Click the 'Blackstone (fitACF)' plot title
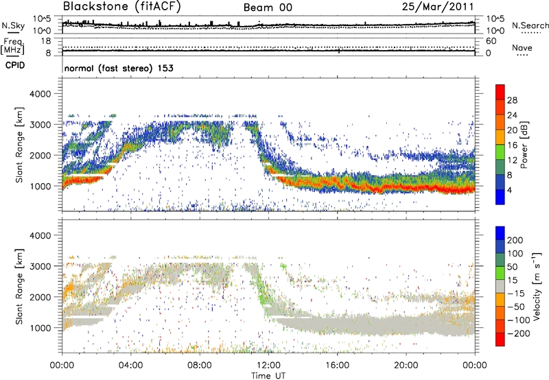This screenshot has width=549, height=380. coord(121,7)
